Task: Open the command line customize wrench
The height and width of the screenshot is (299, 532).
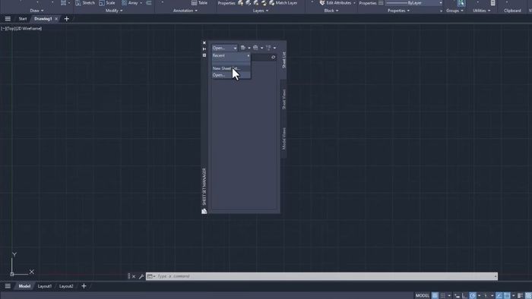Action: pos(141,276)
